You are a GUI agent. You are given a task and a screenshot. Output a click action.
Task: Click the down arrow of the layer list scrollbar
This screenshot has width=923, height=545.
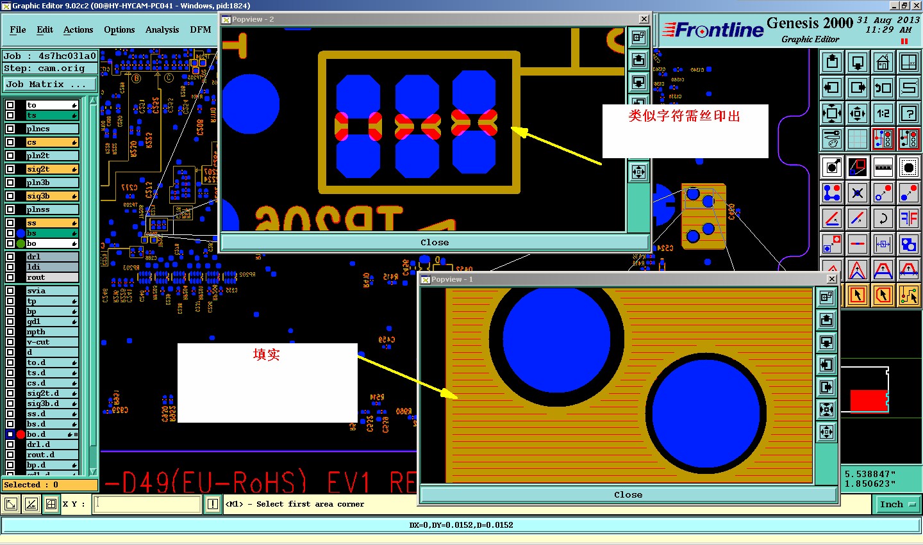pos(93,471)
